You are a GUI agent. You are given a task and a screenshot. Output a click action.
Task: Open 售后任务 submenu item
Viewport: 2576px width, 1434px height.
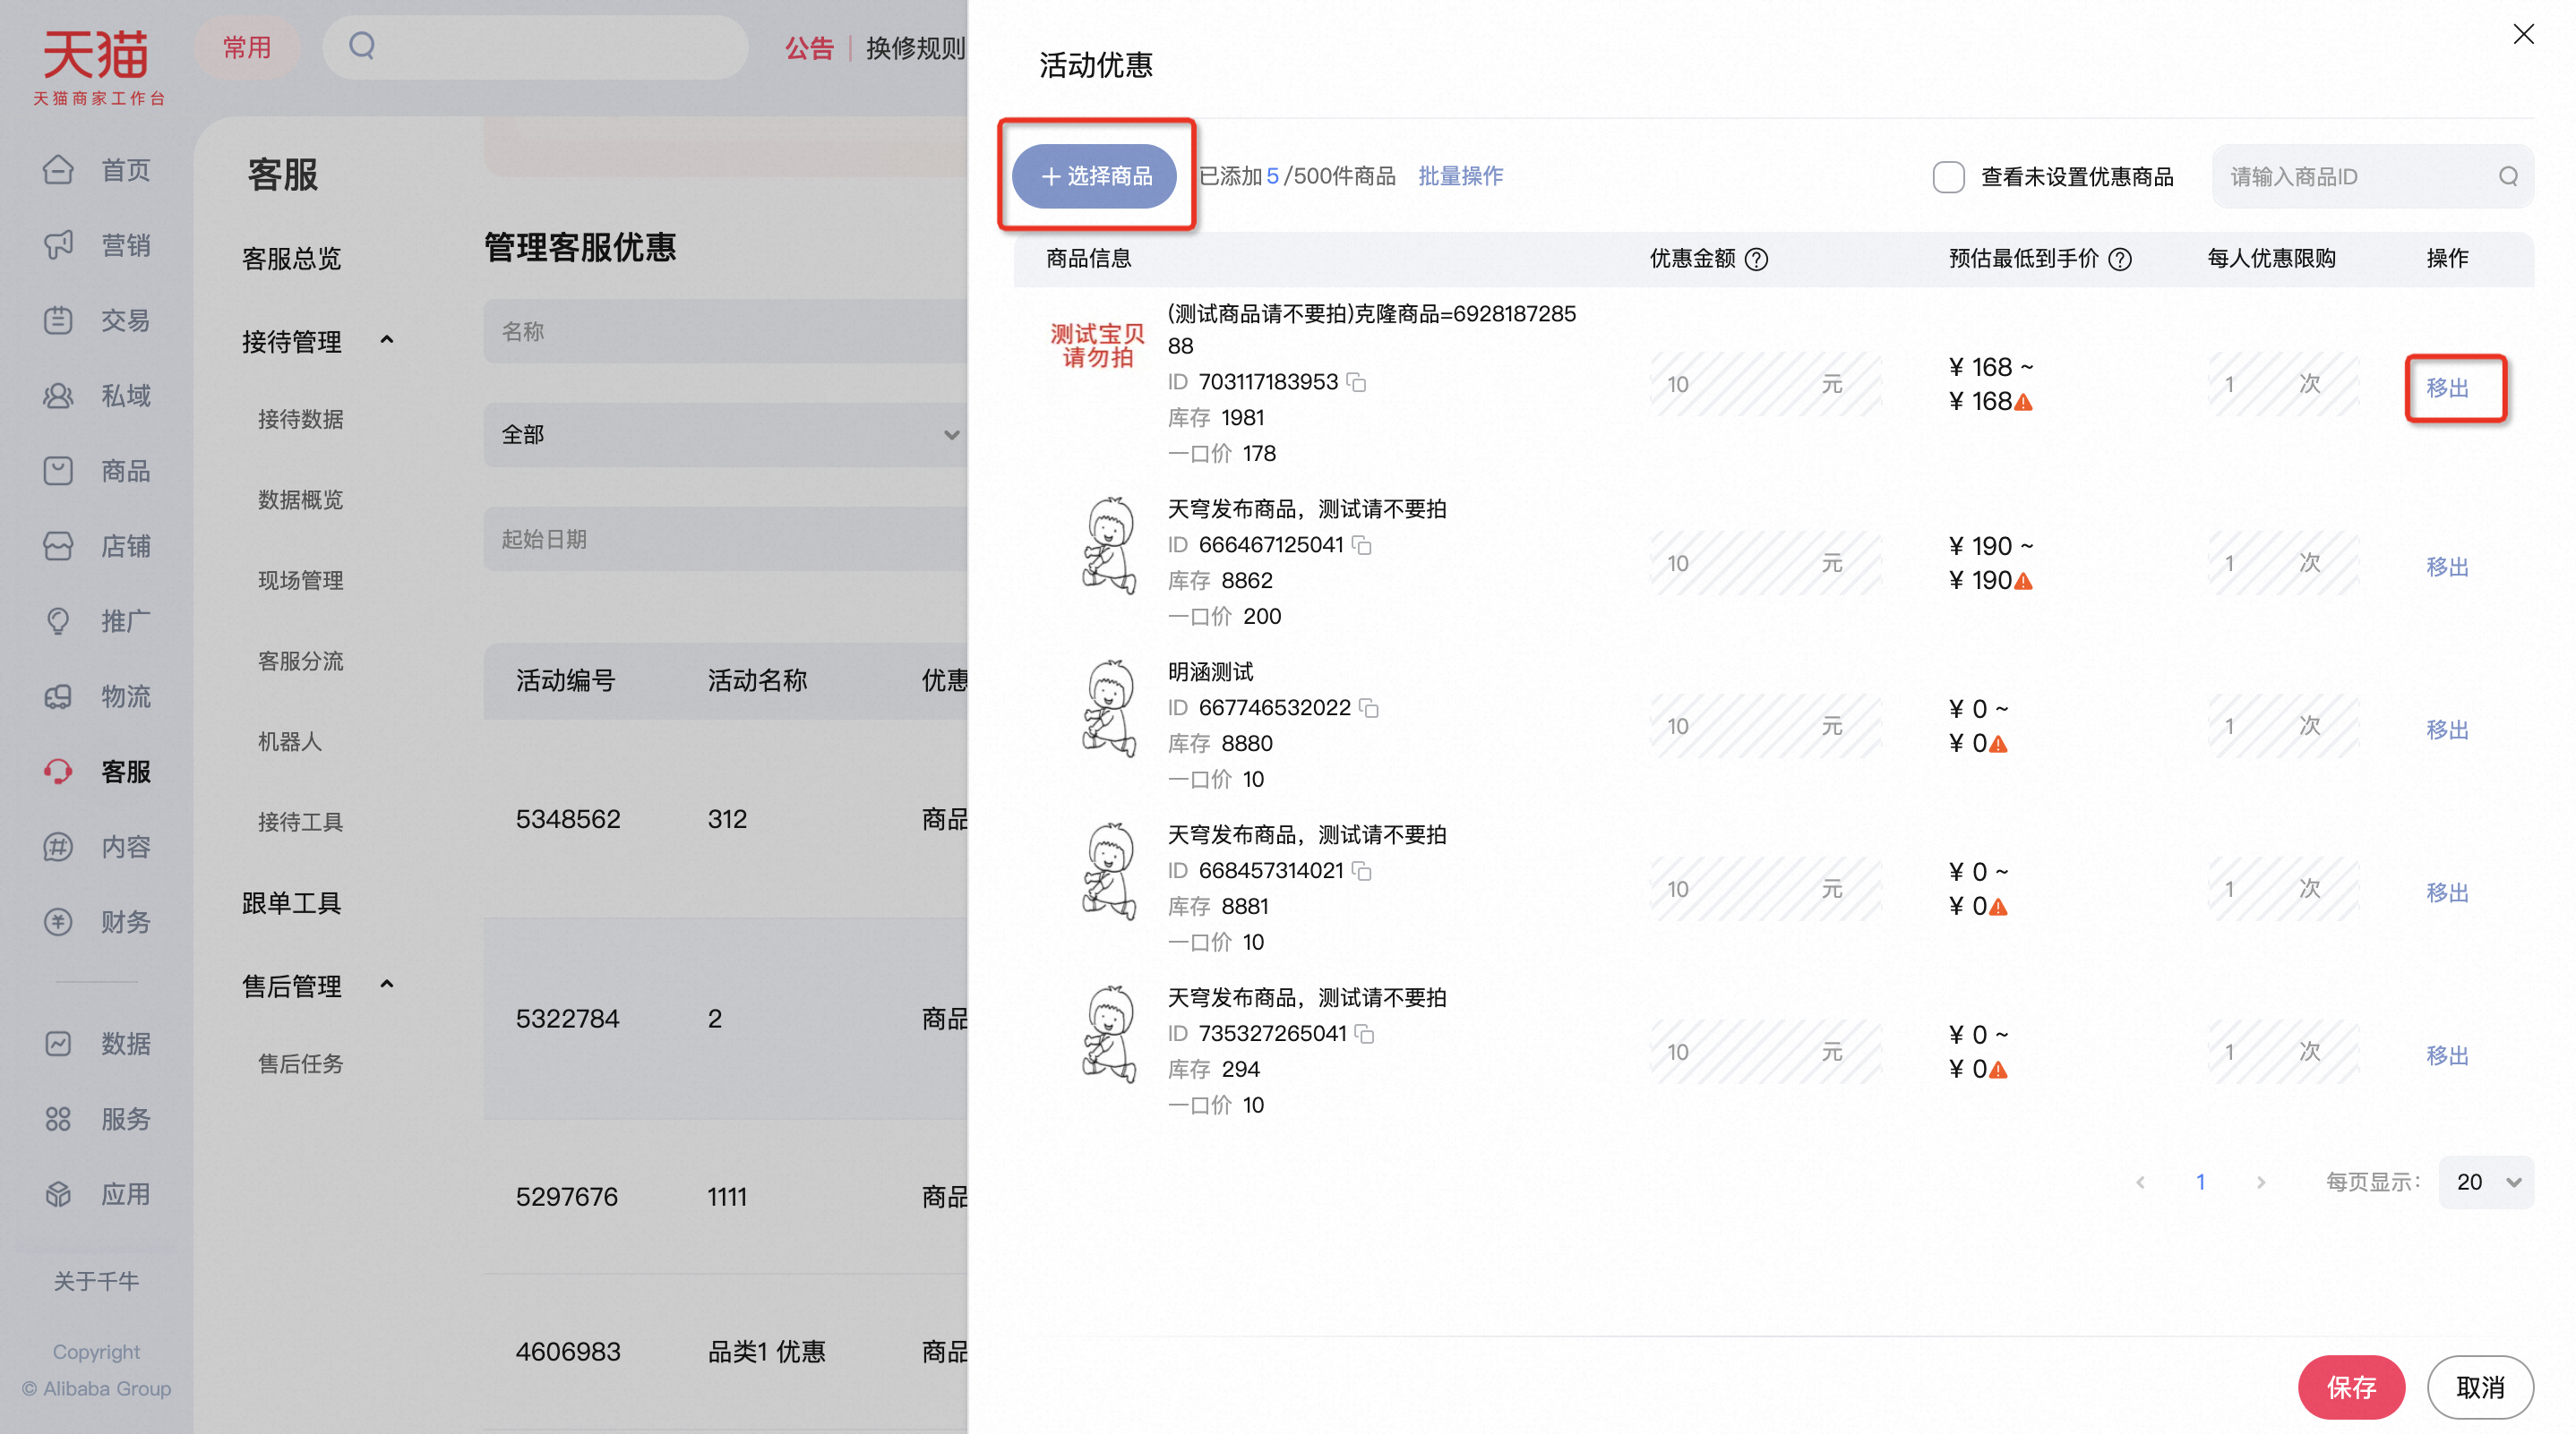[x=300, y=1064]
